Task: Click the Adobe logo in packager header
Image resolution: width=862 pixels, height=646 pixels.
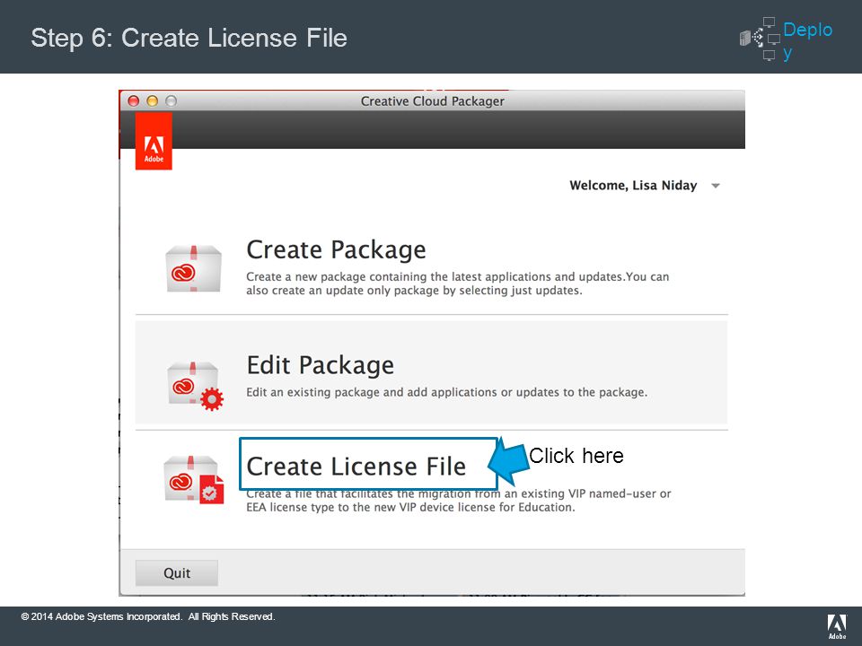Action: [154, 142]
